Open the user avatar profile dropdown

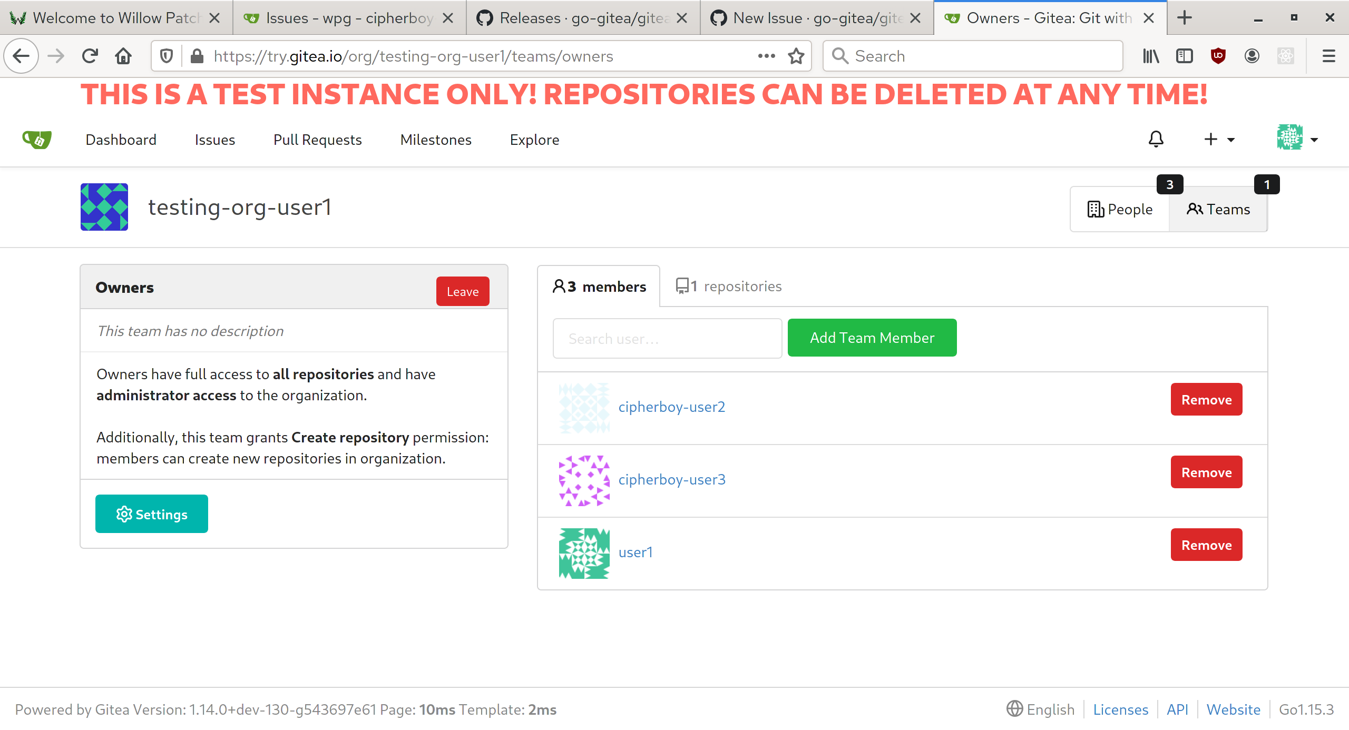pos(1297,138)
